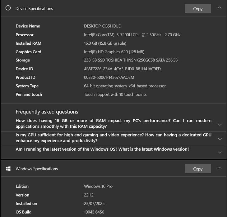The height and width of the screenshot is (217, 227).
Task: Open the question about latest Windows OS version
Action: 102,149
